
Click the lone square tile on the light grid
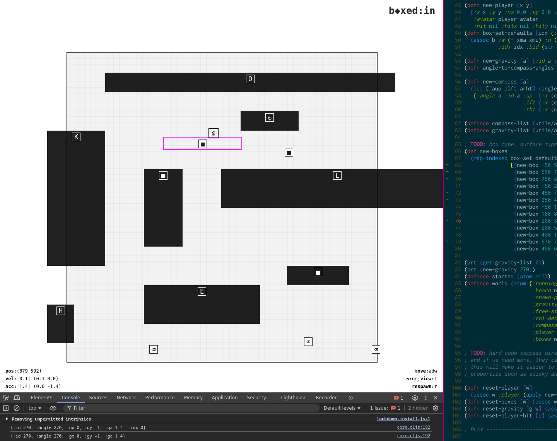pyautogui.click(x=289, y=152)
